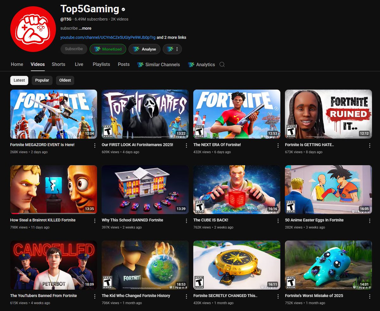The image size is (380, 311).
Task: Play the 'RUINED IT..' thumbnail video
Action: point(328,114)
